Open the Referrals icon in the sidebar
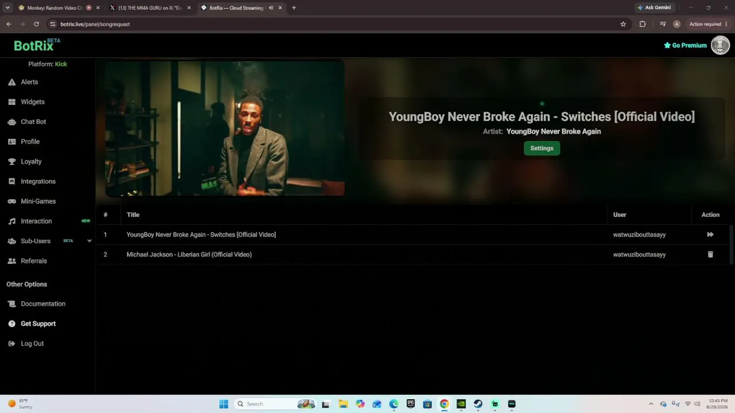Viewport: 735px width, 413px height. (x=11, y=261)
